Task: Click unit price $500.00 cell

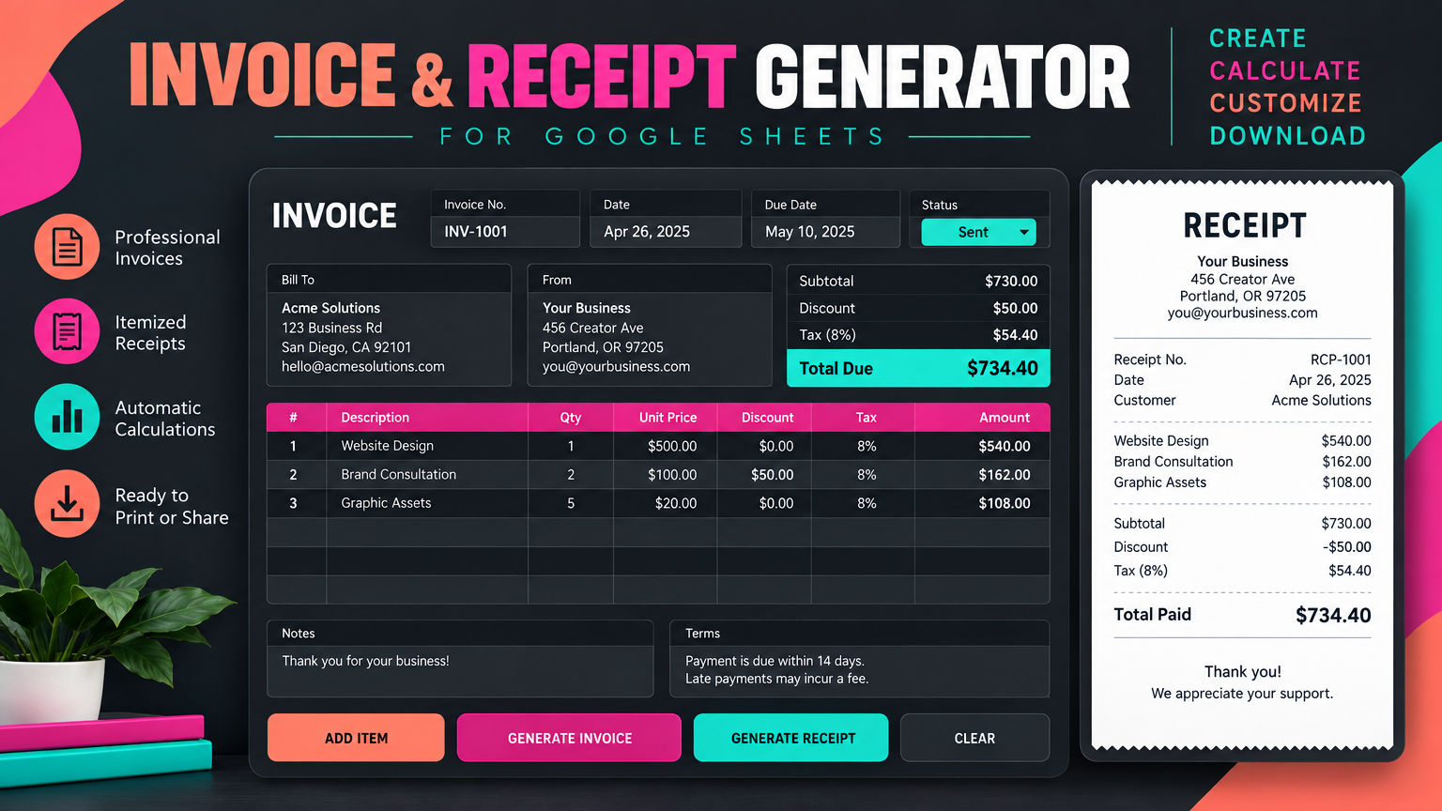Action: point(665,446)
